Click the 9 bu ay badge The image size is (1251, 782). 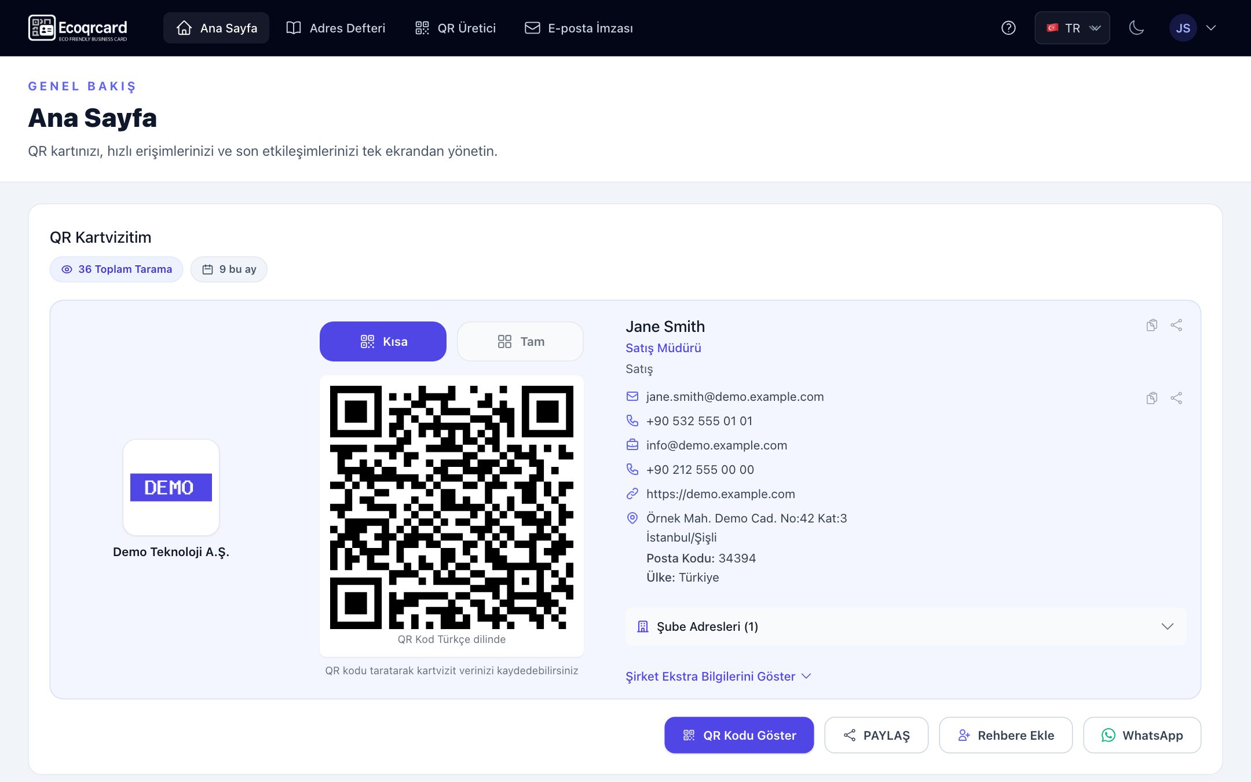coord(229,269)
